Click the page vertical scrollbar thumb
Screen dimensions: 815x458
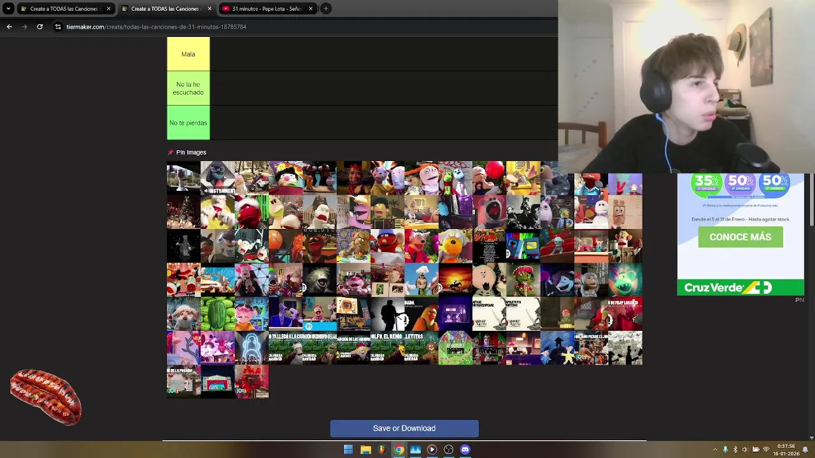point(812,200)
